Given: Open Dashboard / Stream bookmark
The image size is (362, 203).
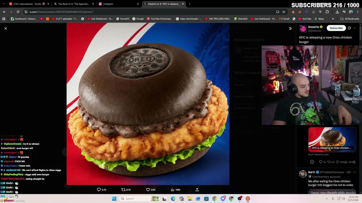Looking at the screenshot, I should pyautogui.click(x=24, y=19).
